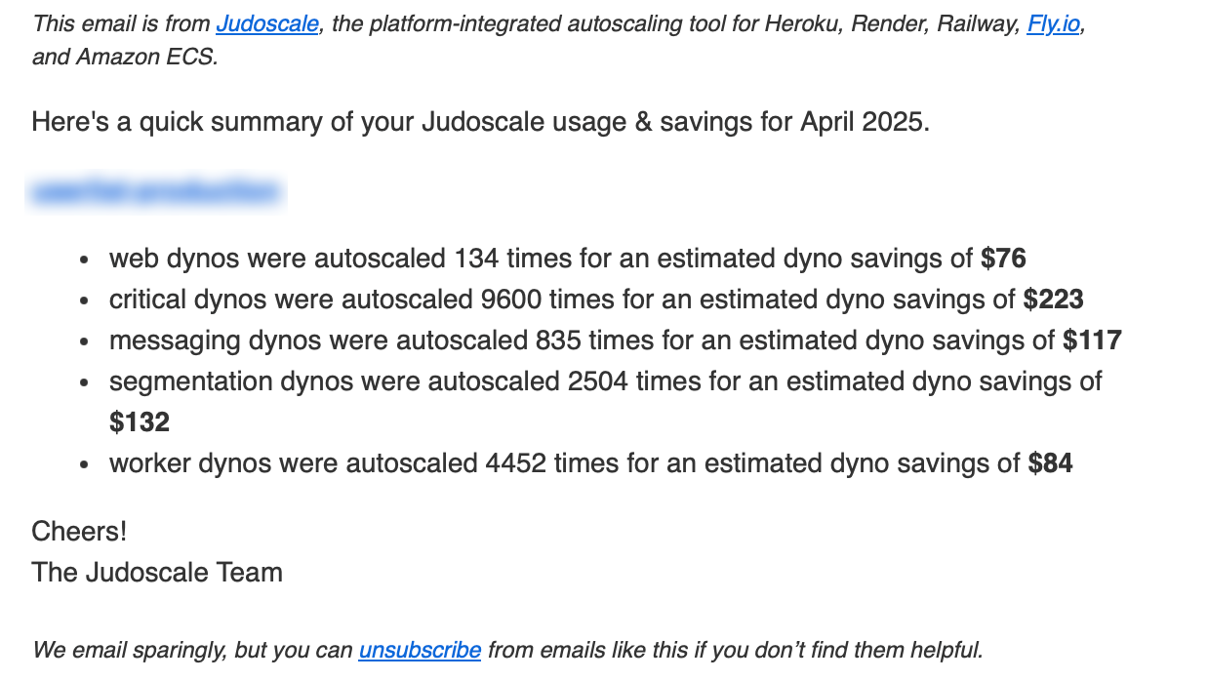The width and height of the screenshot is (1208, 681).
Task: Click the unsubscribe link
Action: click(x=420, y=650)
